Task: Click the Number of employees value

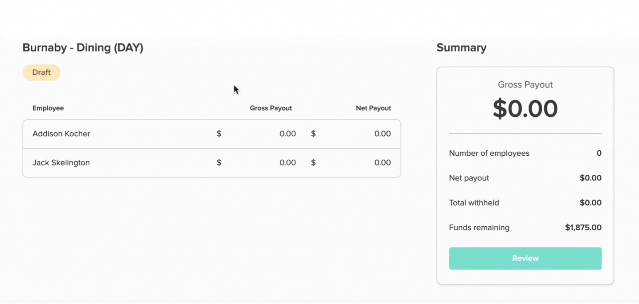Action: 599,153
